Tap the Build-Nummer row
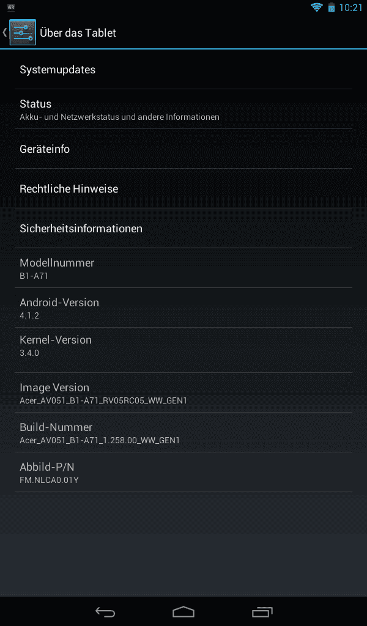The image size is (367, 626). coord(183,432)
